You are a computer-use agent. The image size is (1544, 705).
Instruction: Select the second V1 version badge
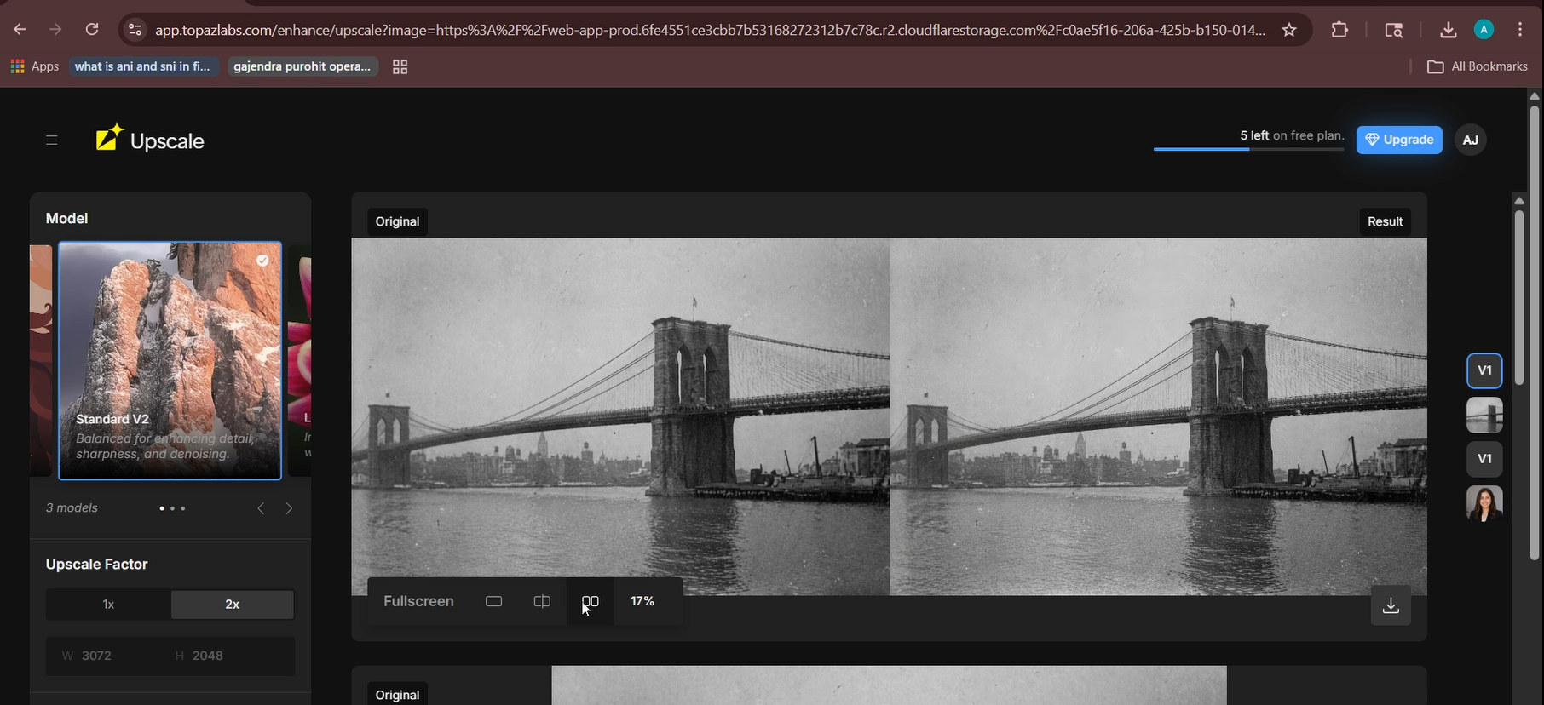pyautogui.click(x=1484, y=459)
